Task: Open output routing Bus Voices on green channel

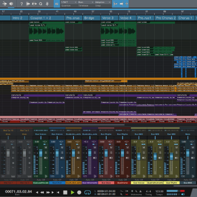Action: [41, 134]
